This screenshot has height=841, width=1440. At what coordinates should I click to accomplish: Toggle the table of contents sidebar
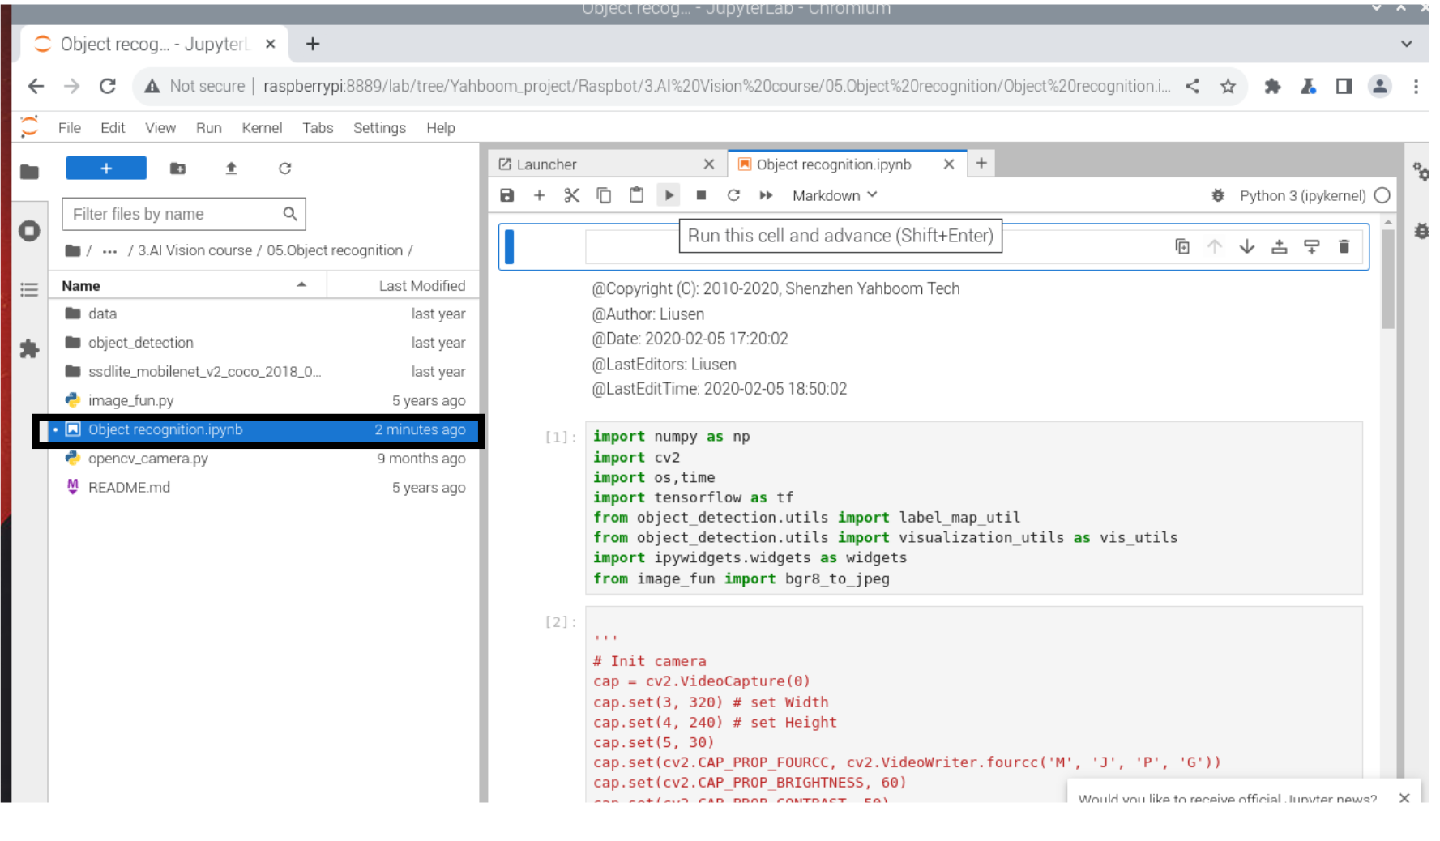coord(30,289)
